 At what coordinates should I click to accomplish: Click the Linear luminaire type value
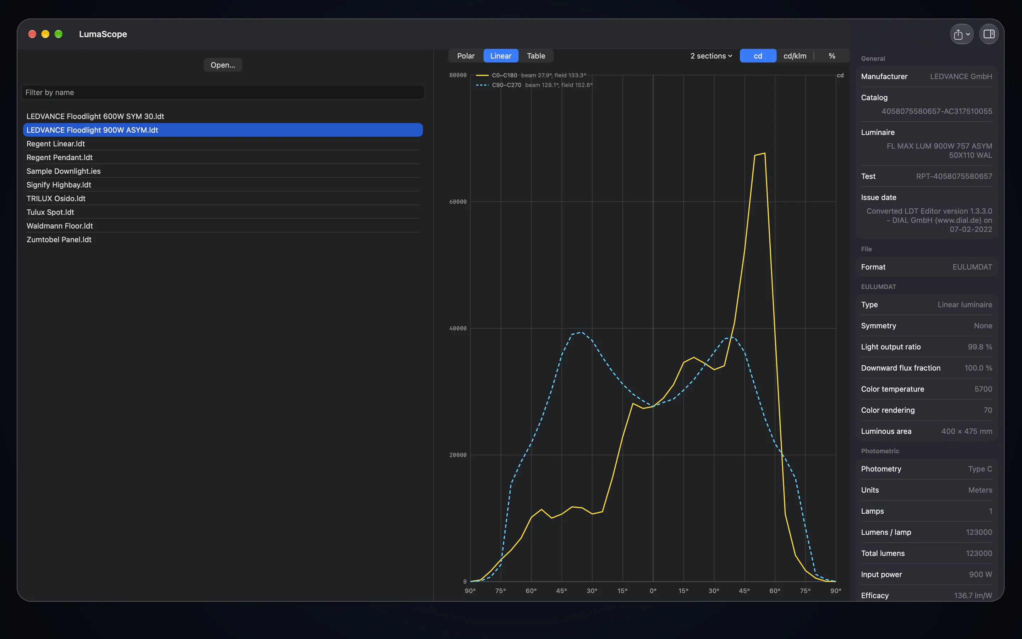(965, 305)
